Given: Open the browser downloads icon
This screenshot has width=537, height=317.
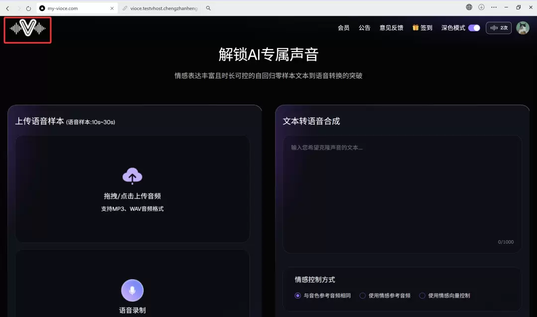Looking at the screenshot, I should [481, 7].
